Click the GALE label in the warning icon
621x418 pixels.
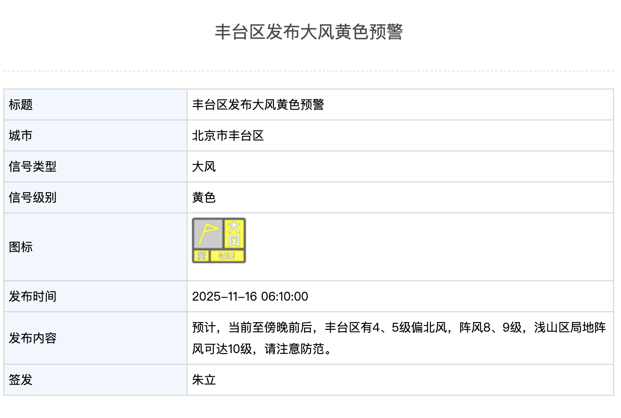(x=227, y=255)
